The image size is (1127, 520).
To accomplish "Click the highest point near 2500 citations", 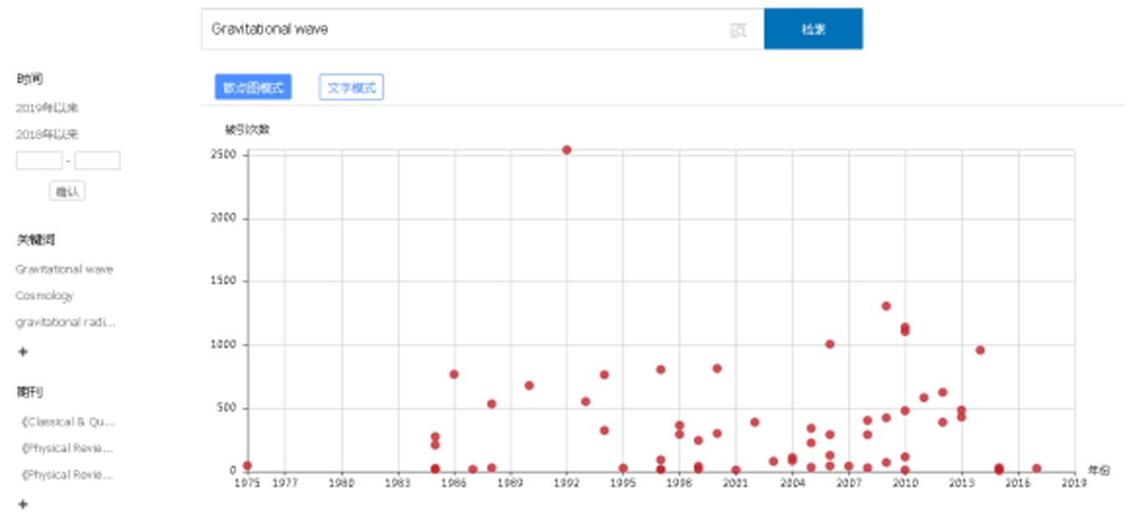I will point(566,150).
